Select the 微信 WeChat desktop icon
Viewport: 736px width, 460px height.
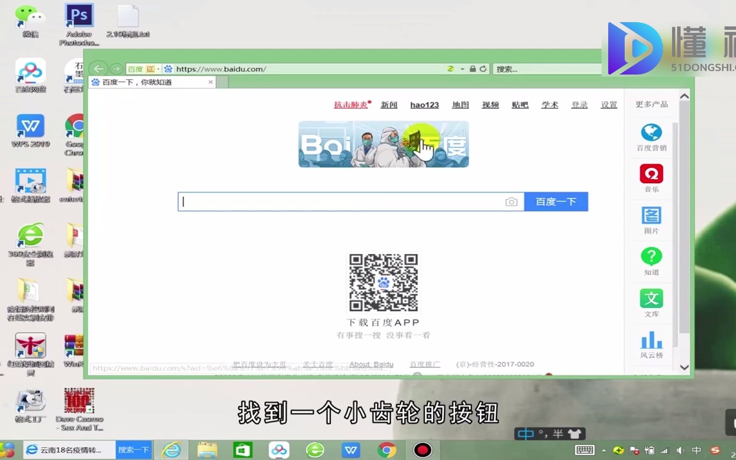click(30, 21)
